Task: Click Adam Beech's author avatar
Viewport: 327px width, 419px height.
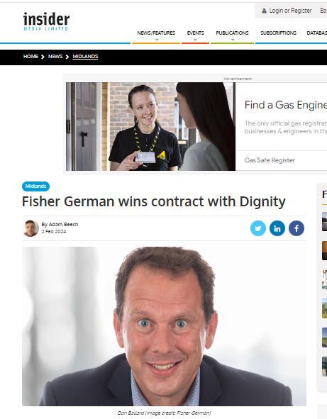Action: (31, 228)
